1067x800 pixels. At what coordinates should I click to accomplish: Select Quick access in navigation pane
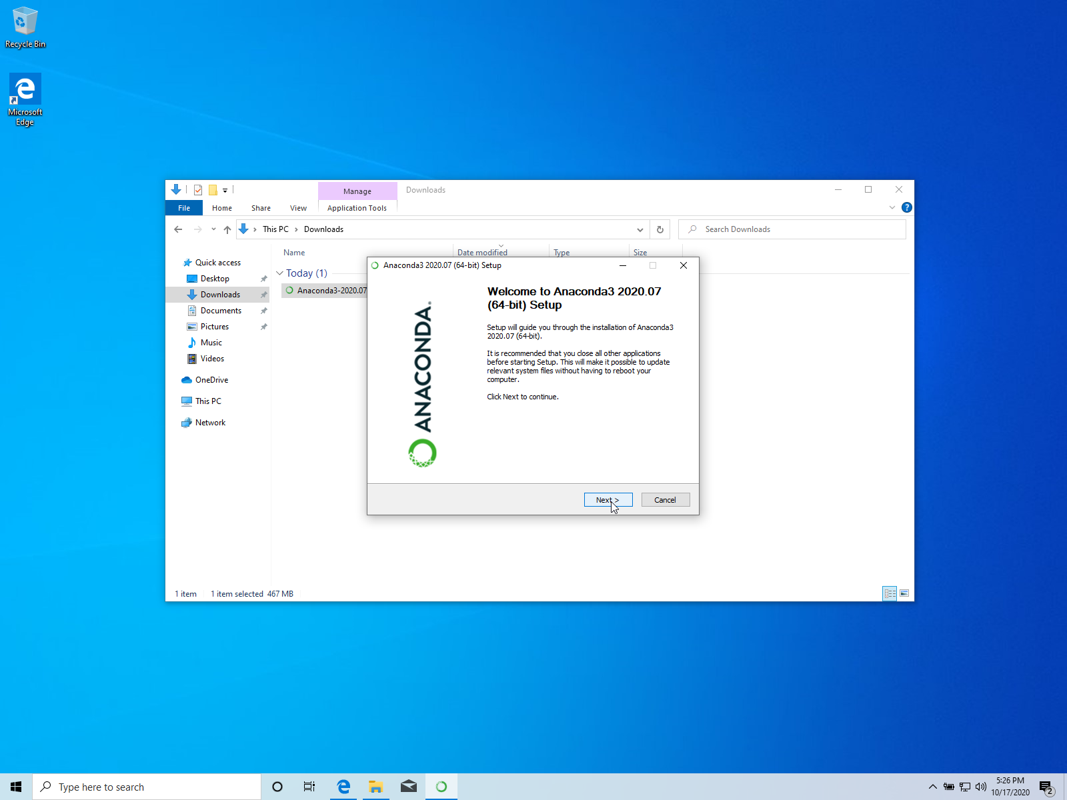pos(217,263)
